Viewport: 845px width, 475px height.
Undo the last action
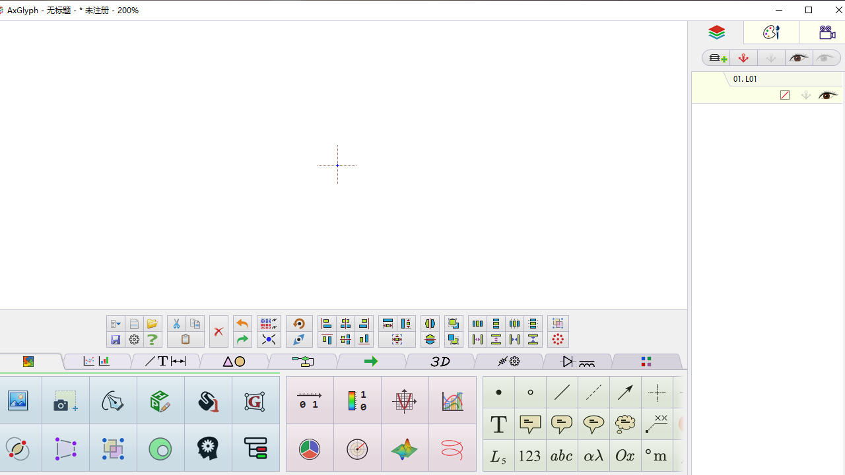click(x=242, y=323)
